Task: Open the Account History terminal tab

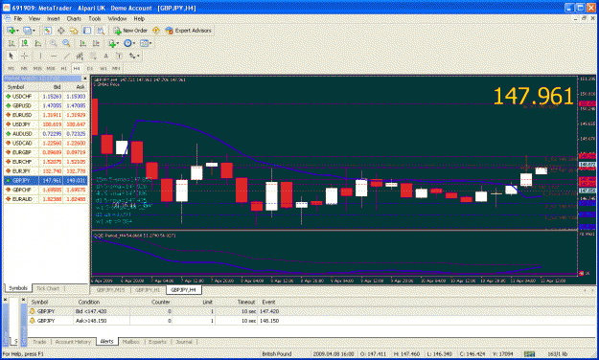Action: click(73, 342)
